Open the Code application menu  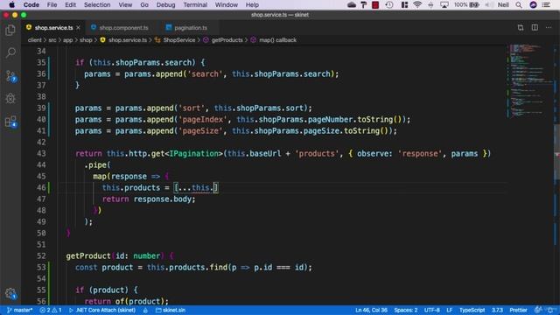31,4
